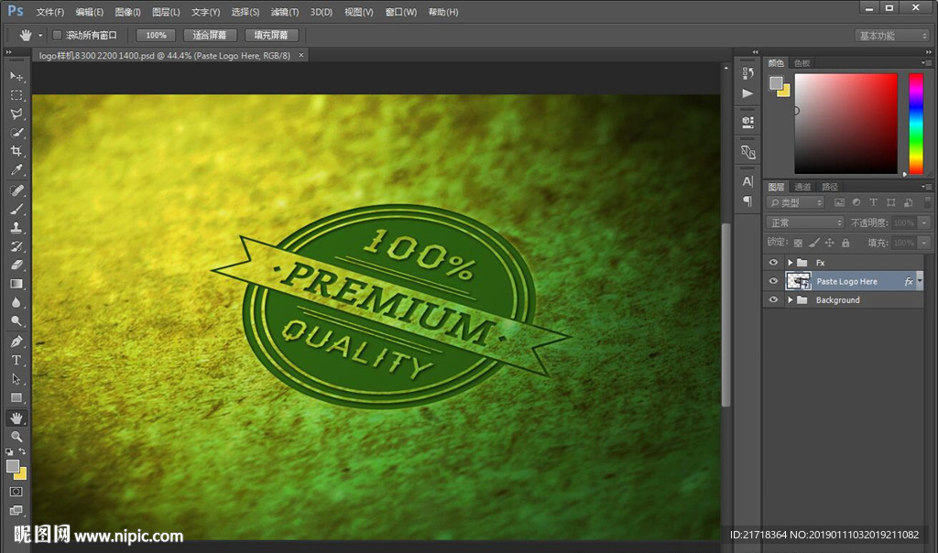The width and height of the screenshot is (938, 553).
Task: Select the Horizontal Type tool
Action: click(x=16, y=360)
